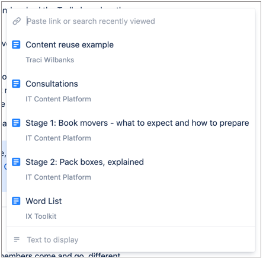Choose the Word List page result
The height and width of the screenshot is (258, 263).
coord(131,209)
